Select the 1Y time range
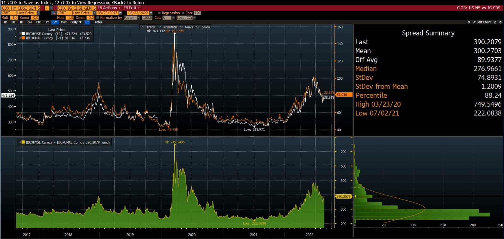Image resolution: width=504 pixels, height=239 pixels. tap(47, 22)
